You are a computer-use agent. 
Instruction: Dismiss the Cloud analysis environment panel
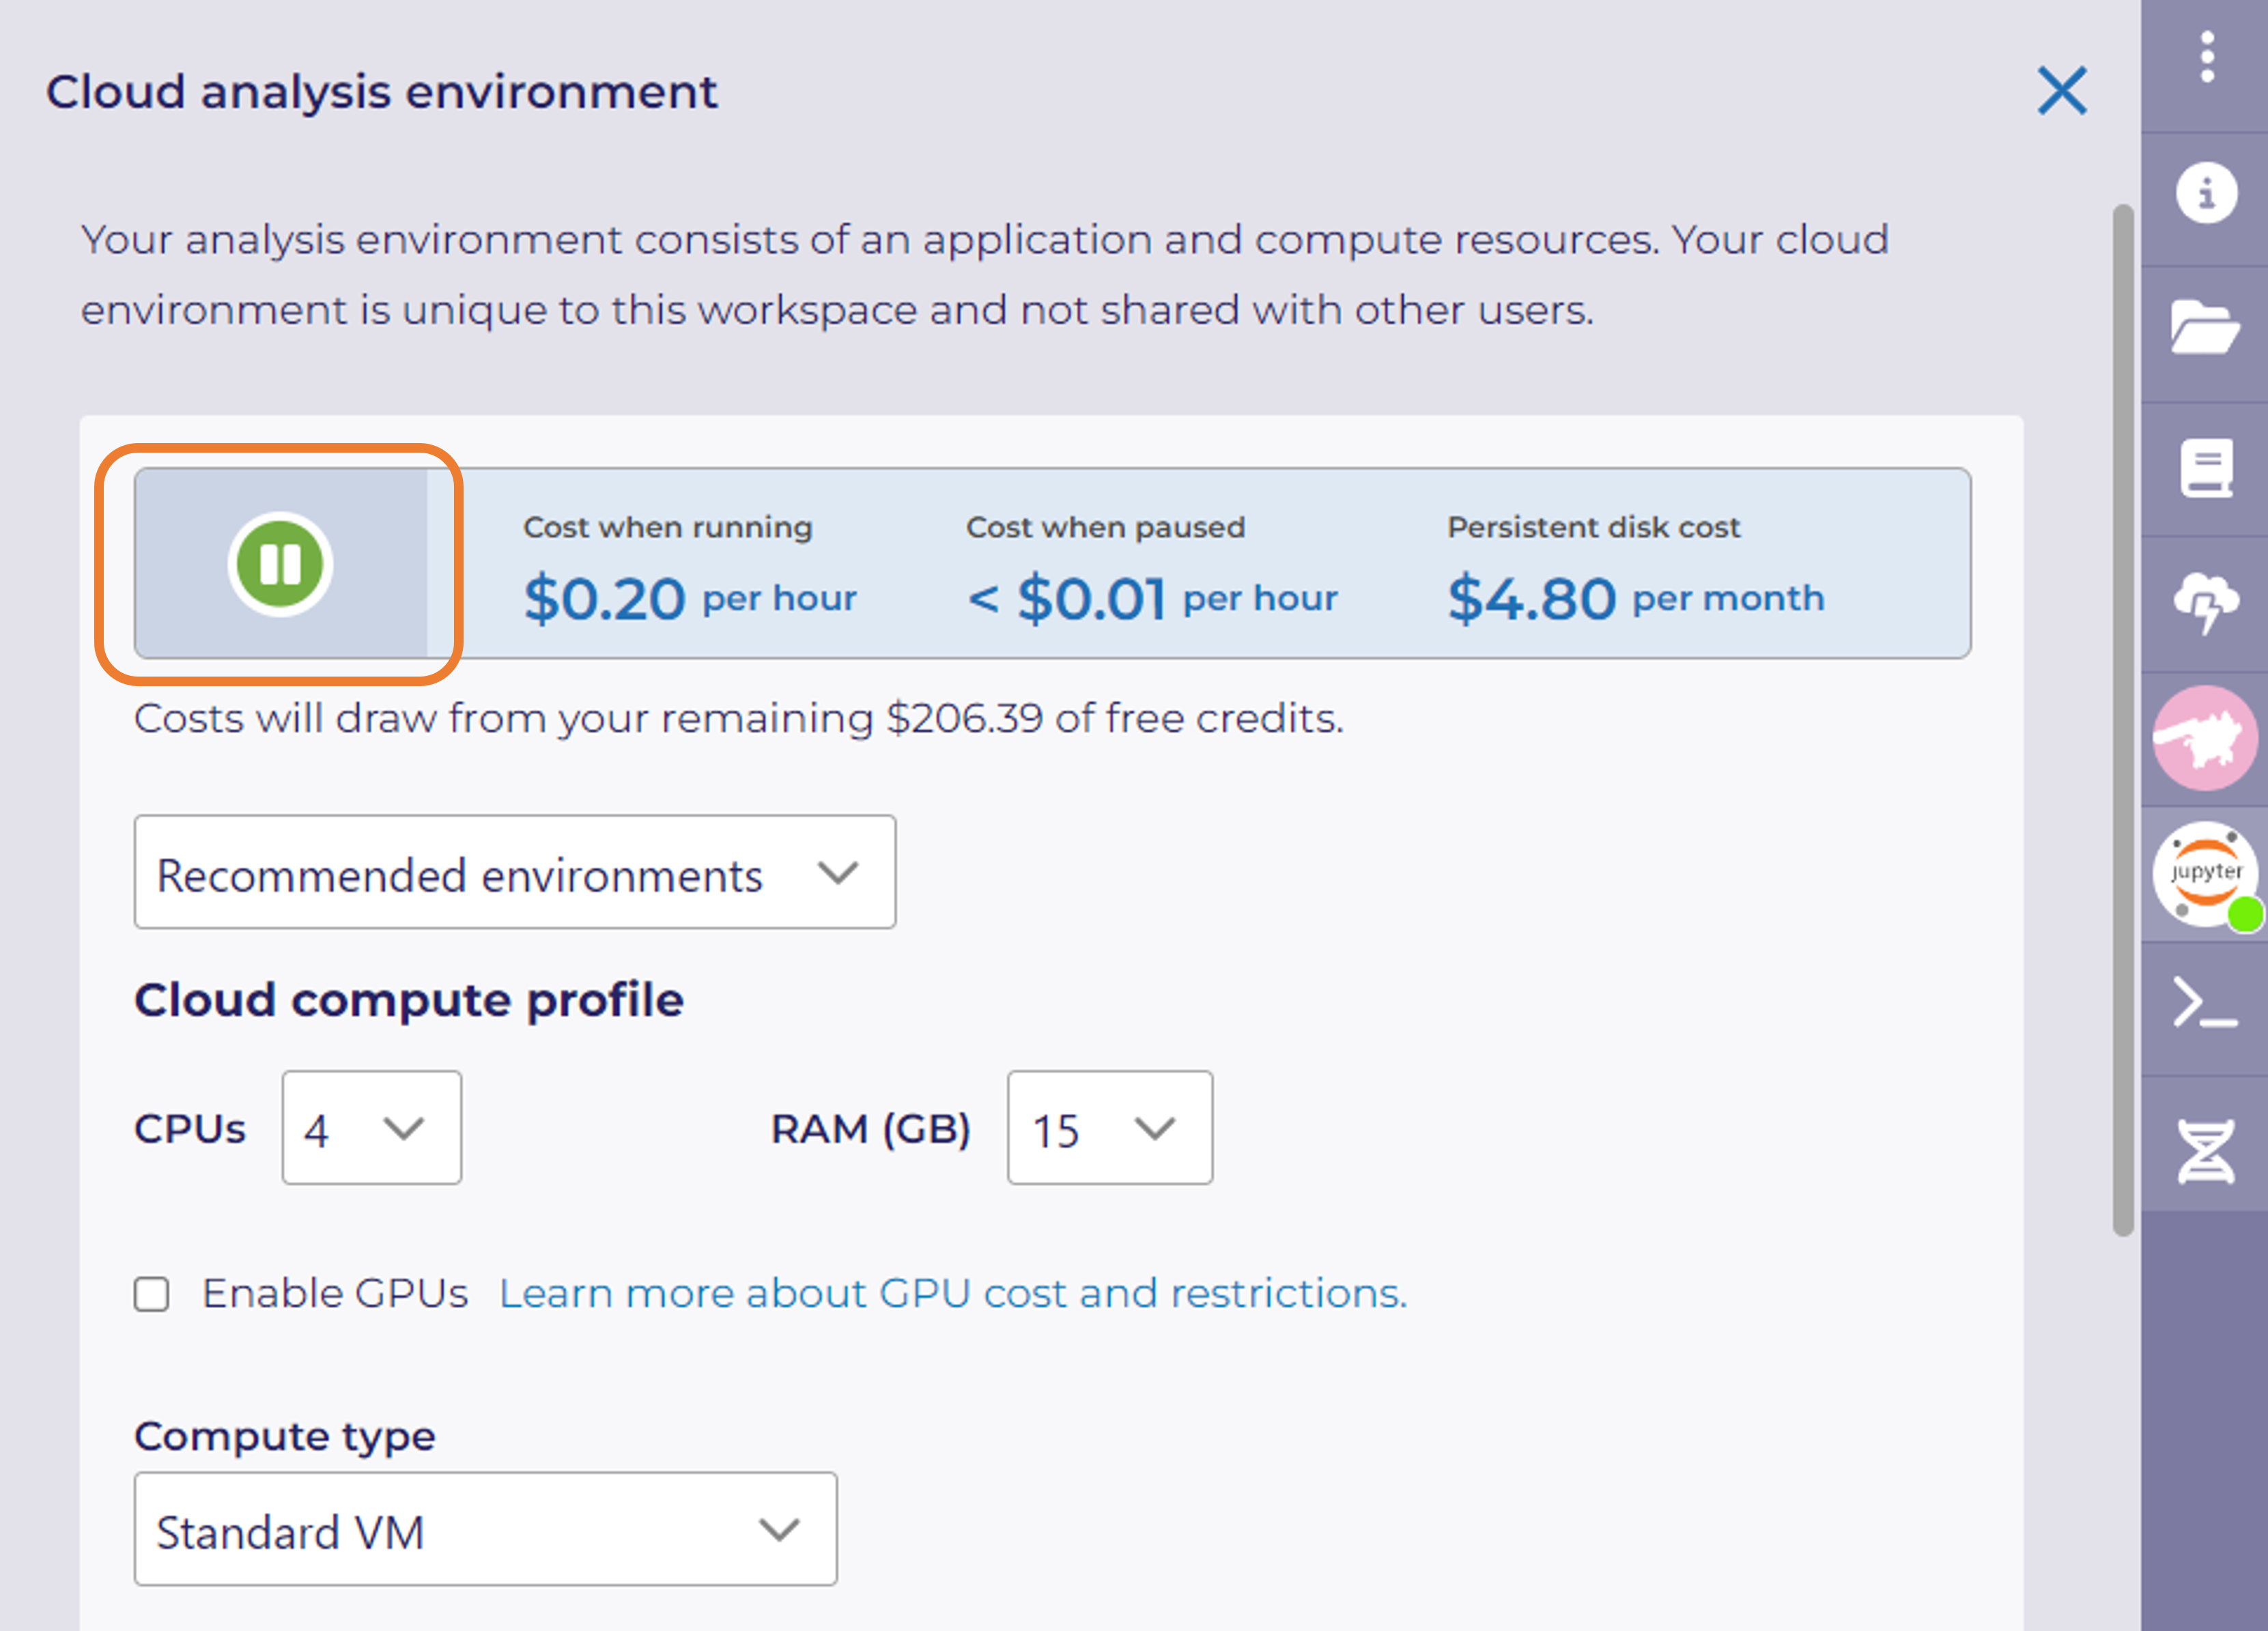(2062, 91)
